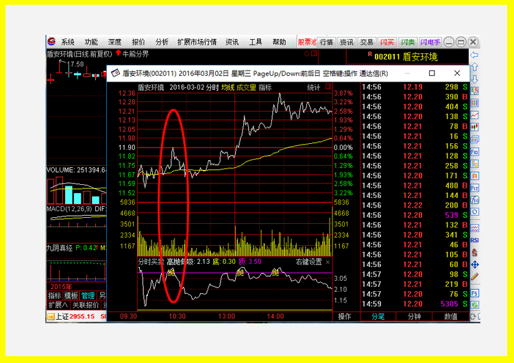Toggle the 成交量 display in chart header

click(x=246, y=88)
